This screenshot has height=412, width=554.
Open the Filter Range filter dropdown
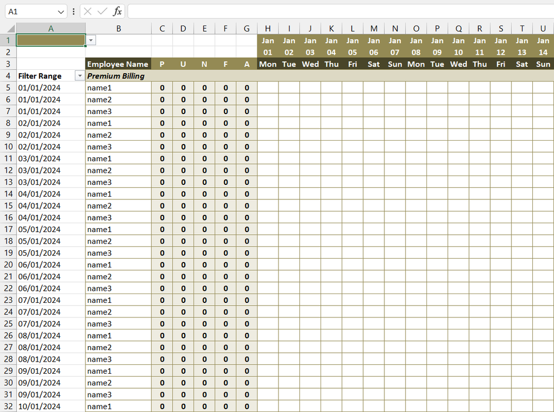click(80, 76)
